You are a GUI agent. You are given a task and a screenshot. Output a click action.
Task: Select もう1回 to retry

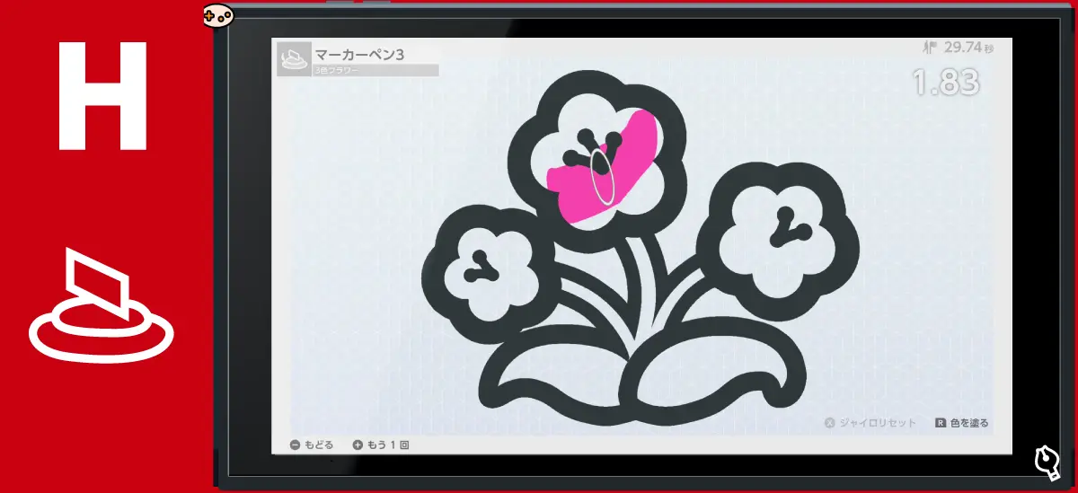(381, 445)
